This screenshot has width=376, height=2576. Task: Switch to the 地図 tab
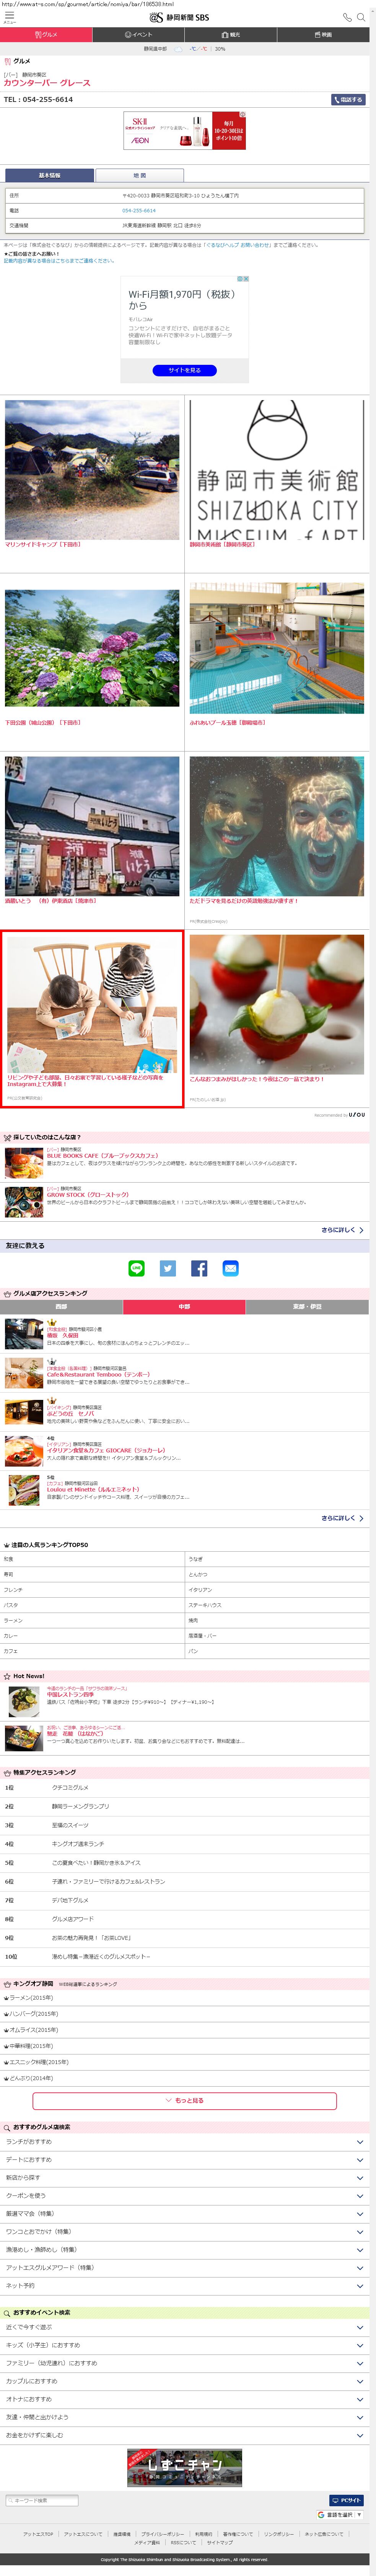click(140, 175)
